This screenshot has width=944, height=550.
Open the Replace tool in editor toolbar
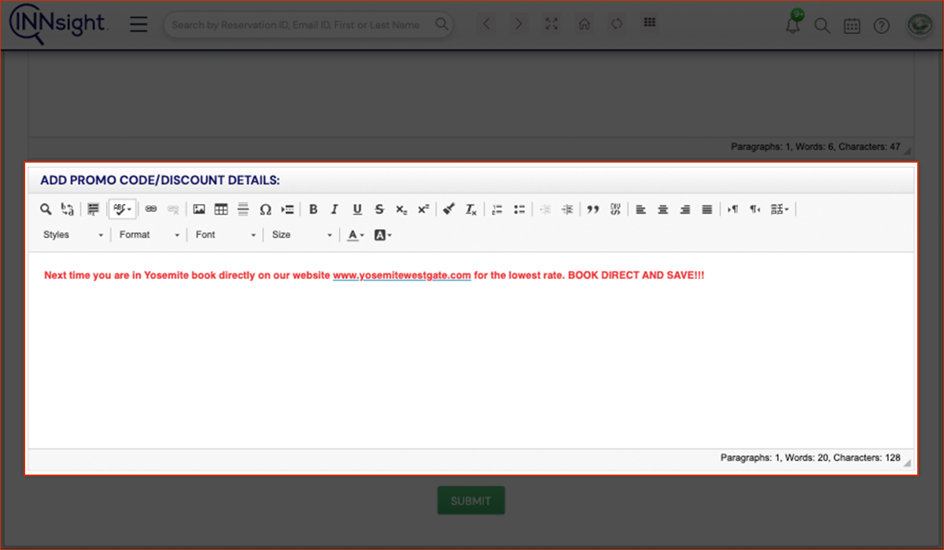click(x=68, y=209)
